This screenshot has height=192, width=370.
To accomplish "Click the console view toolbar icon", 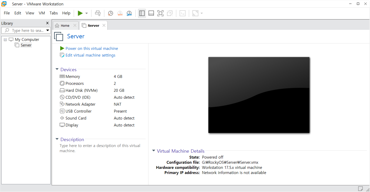I will coord(182,13).
